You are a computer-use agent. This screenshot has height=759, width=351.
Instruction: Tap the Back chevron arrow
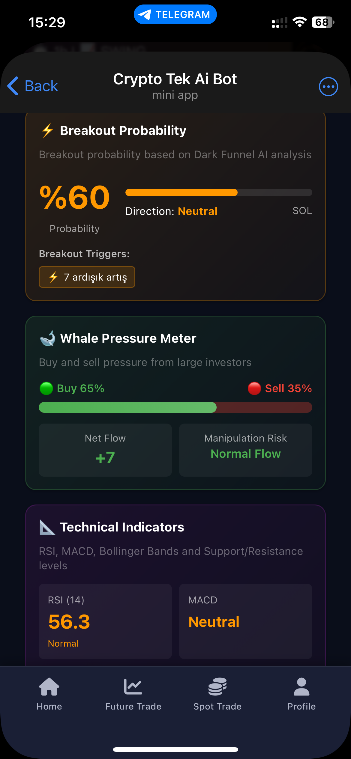point(13,86)
